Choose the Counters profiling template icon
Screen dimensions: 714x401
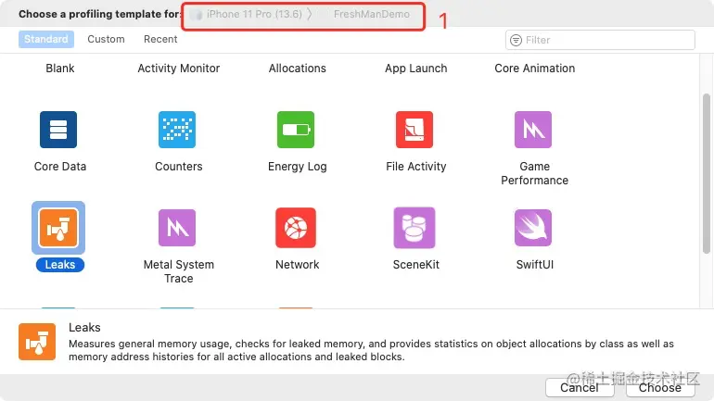(177, 130)
